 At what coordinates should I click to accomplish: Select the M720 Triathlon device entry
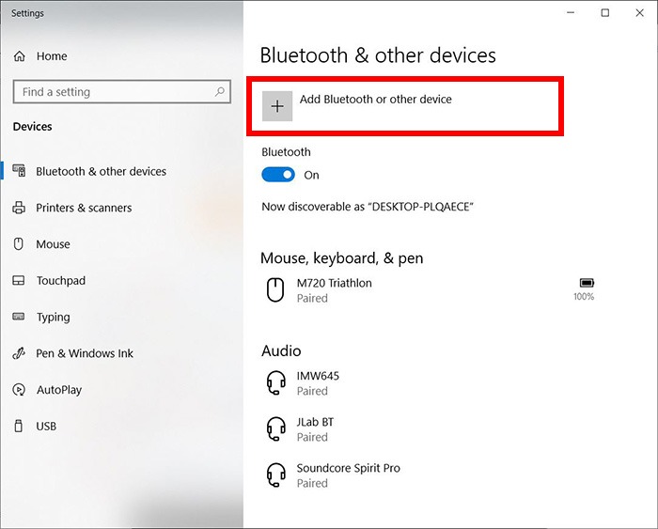pos(431,290)
